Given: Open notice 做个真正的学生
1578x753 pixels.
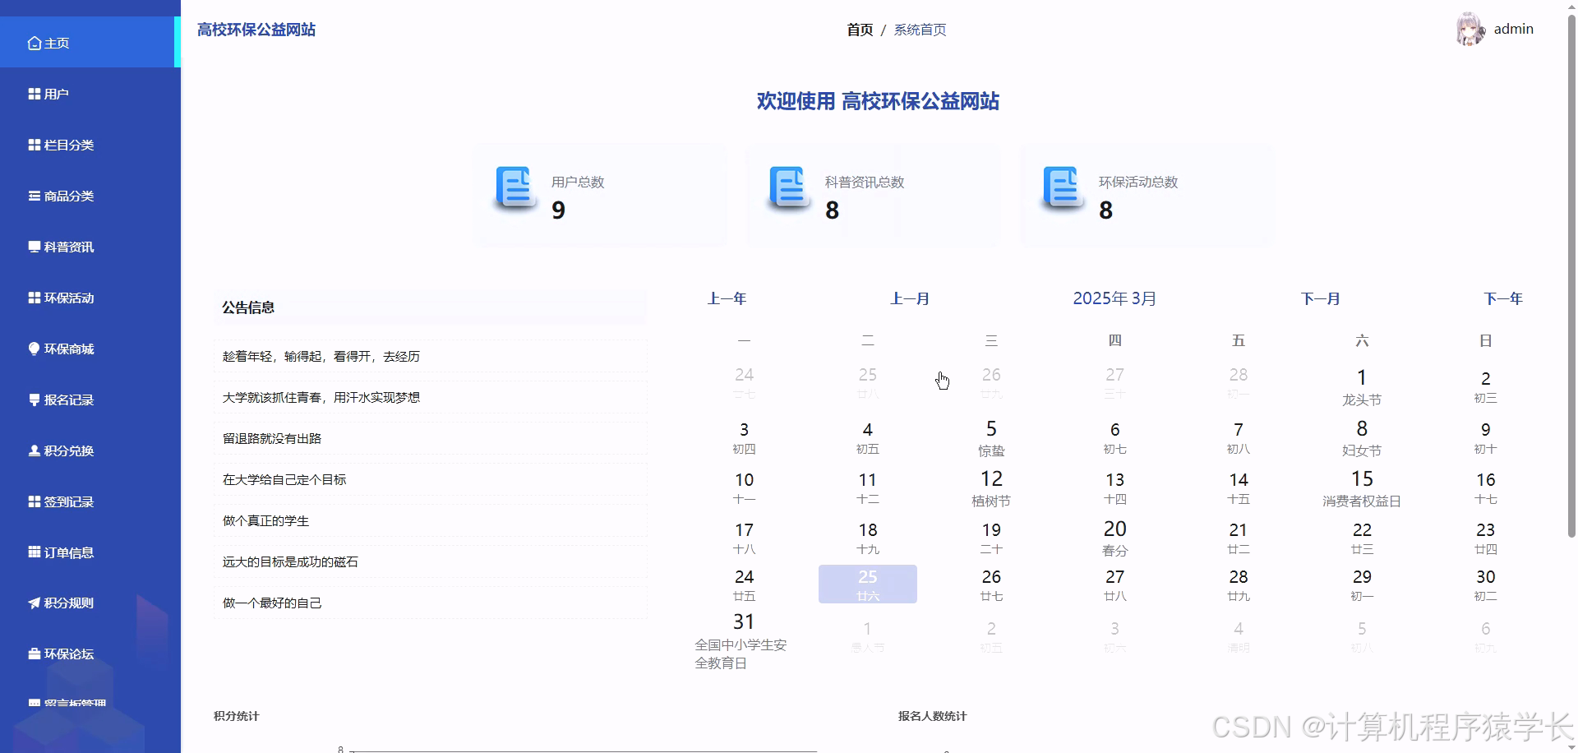Looking at the screenshot, I should point(431,521).
